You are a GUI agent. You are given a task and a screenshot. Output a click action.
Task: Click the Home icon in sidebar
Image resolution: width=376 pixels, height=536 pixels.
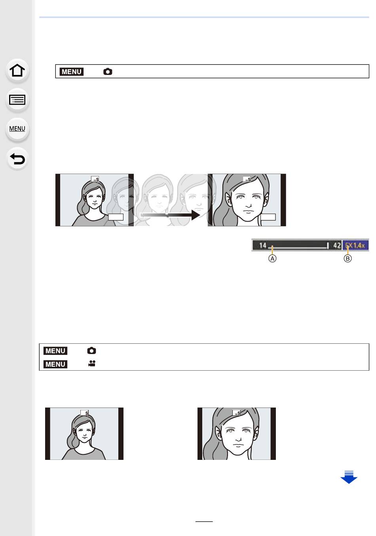pyautogui.click(x=17, y=71)
